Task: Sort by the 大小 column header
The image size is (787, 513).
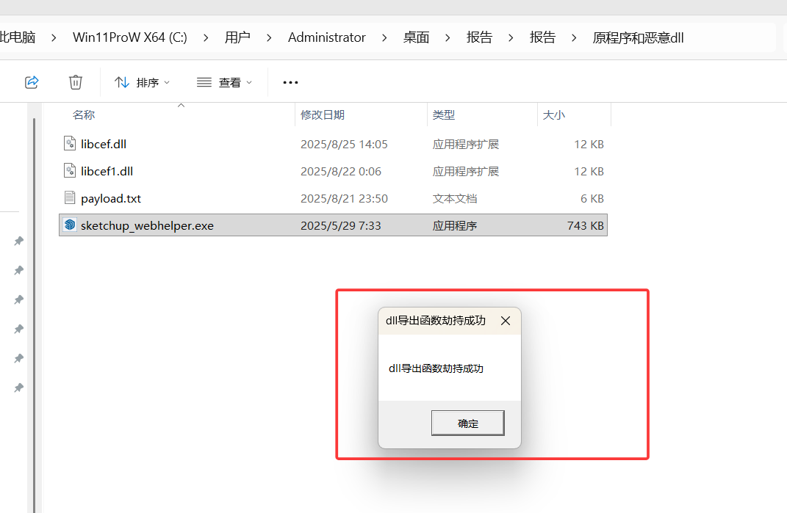Action: pyautogui.click(x=553, y=114)
